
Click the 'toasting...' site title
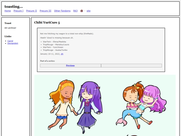[x=14, y=6]
